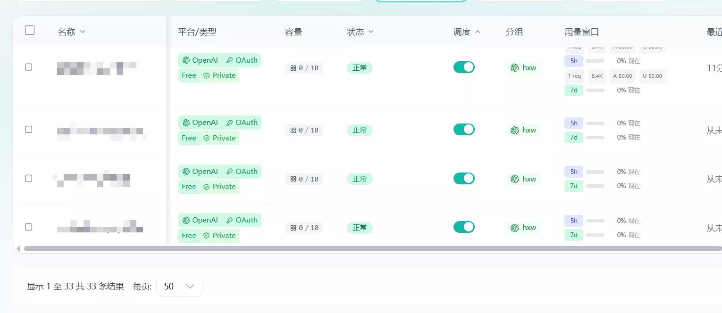Disable the 调度 toggle in the second row
This screenshot has width=722, height=313.
[464, 130]
